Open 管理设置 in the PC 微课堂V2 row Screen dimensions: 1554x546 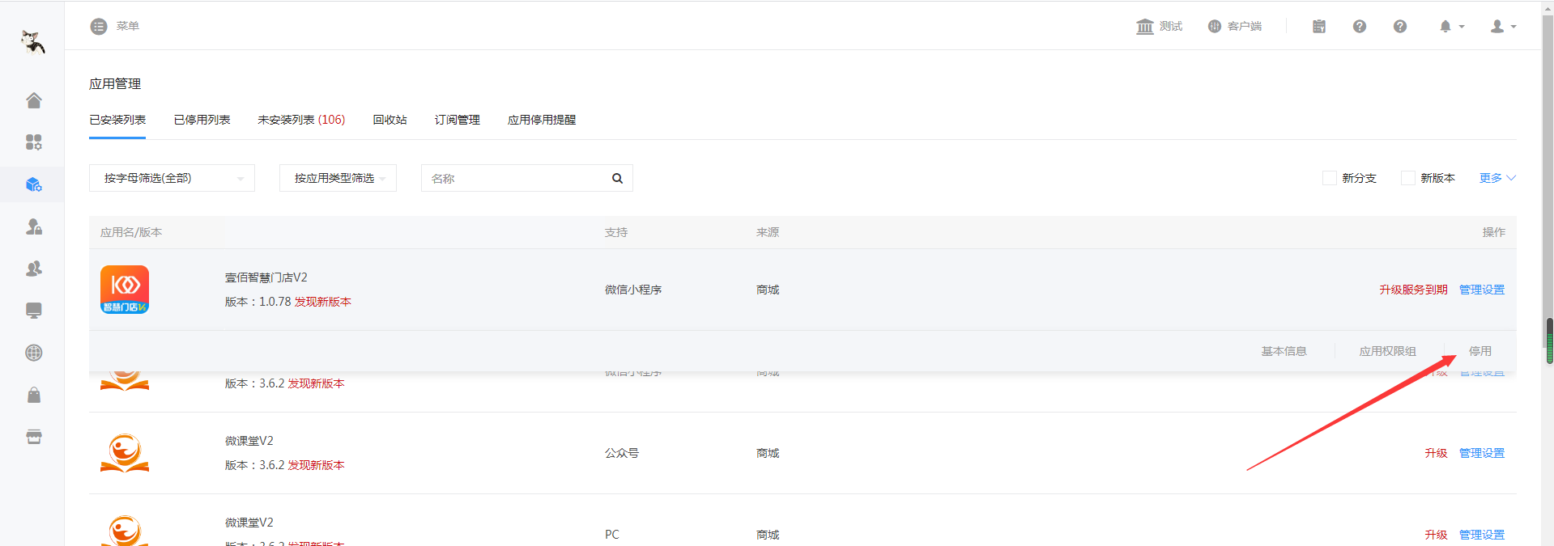pyautogui.click(x=1481, y=535)
